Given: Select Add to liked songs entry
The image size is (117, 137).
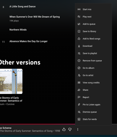Looking at the screenshot, I should point(94,39).
